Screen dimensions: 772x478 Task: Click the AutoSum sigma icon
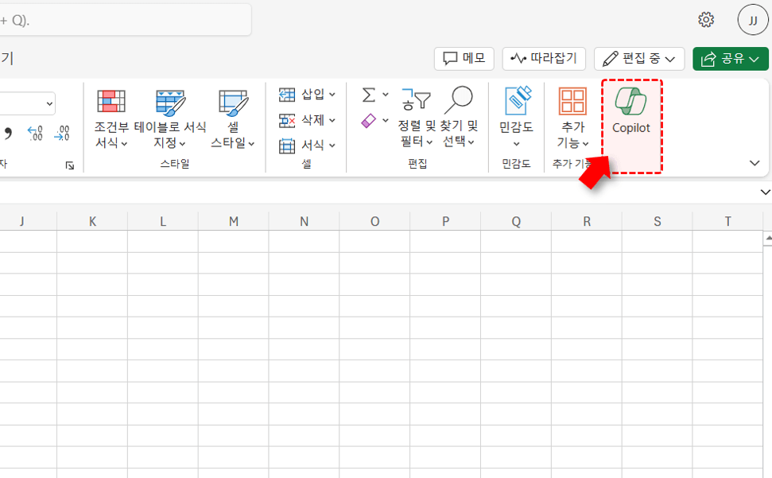[369, 95]
